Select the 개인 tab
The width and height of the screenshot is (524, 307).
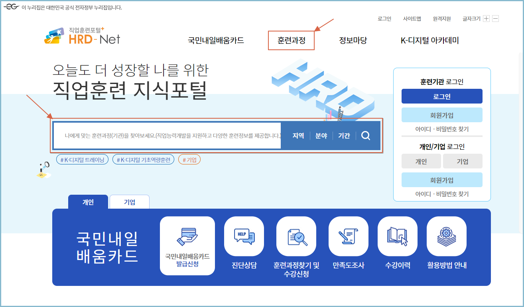pos(88,201)
